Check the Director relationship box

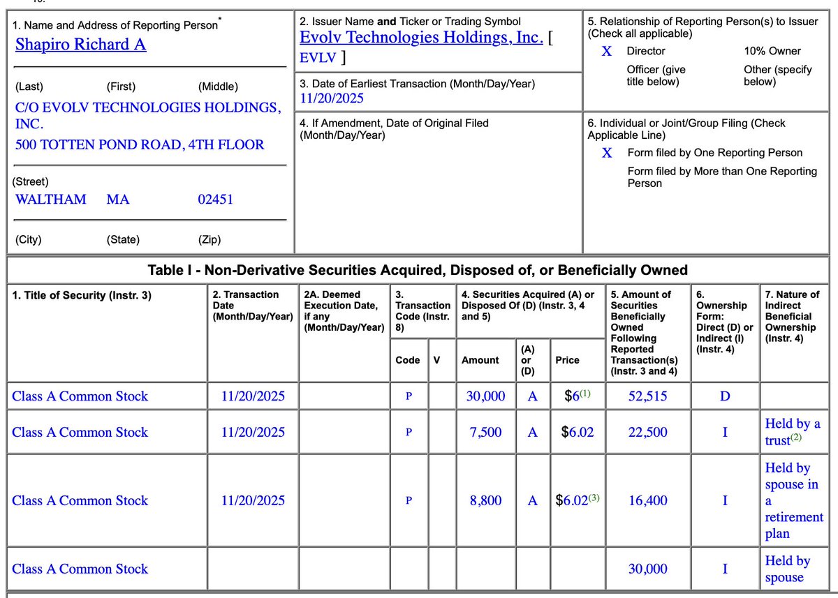tap(606, 51)
